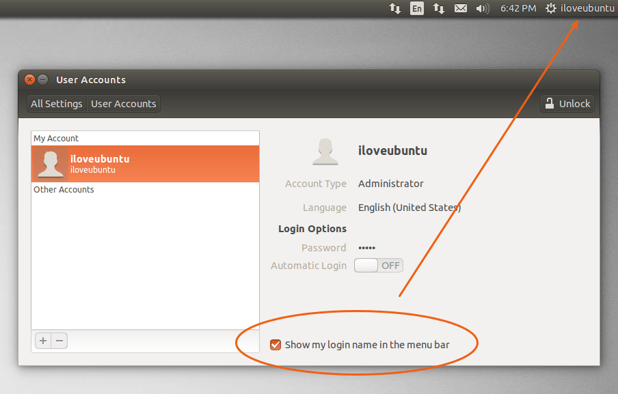Add a new account with plus button
618x394 pixels.
click(43, 340)
